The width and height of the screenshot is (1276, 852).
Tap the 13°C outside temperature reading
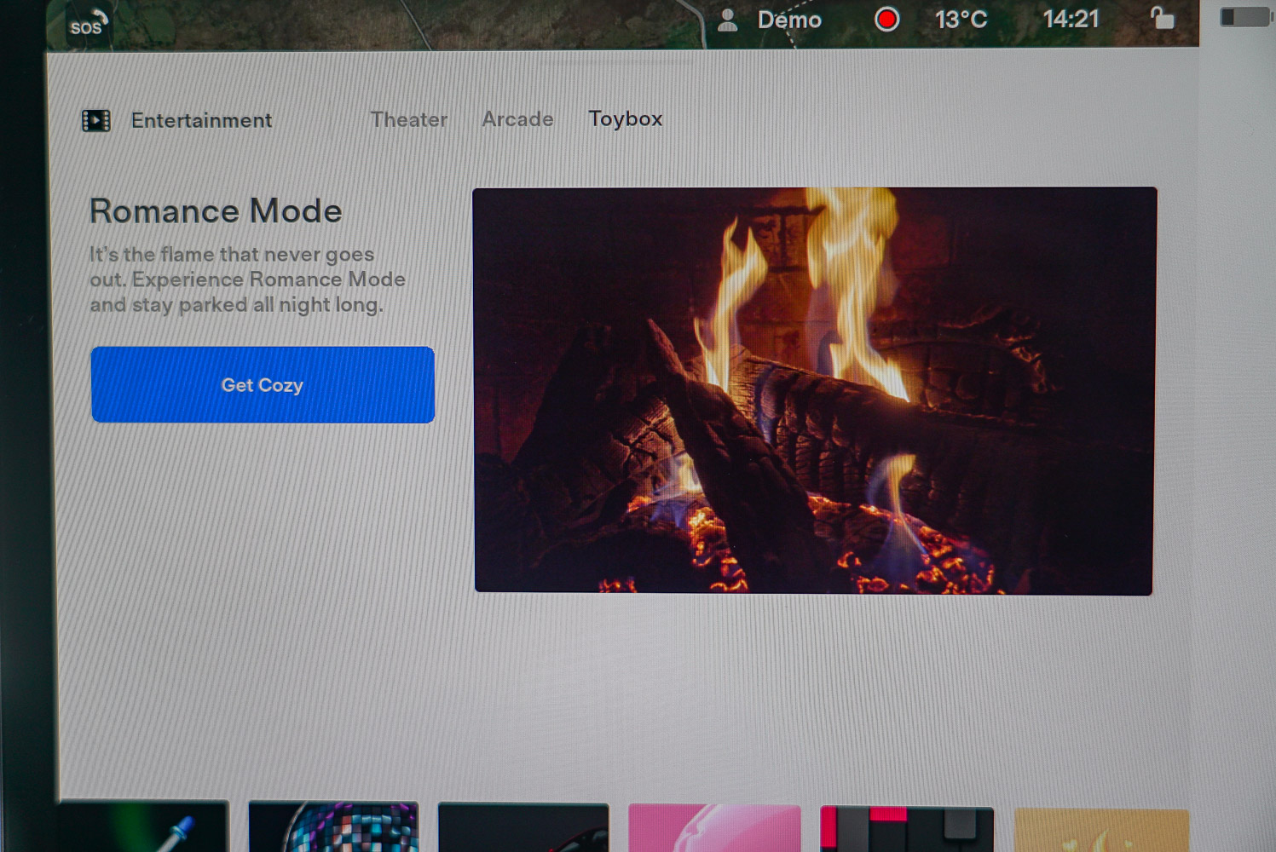(961, 20)
